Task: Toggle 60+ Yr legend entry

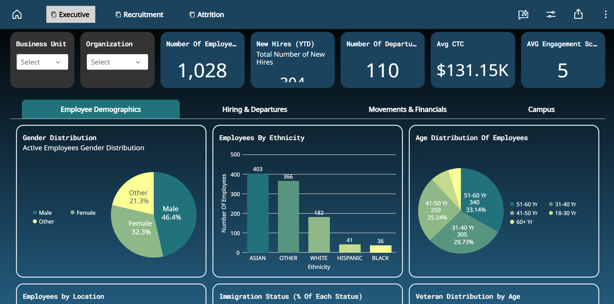Action: pos(521,222)
